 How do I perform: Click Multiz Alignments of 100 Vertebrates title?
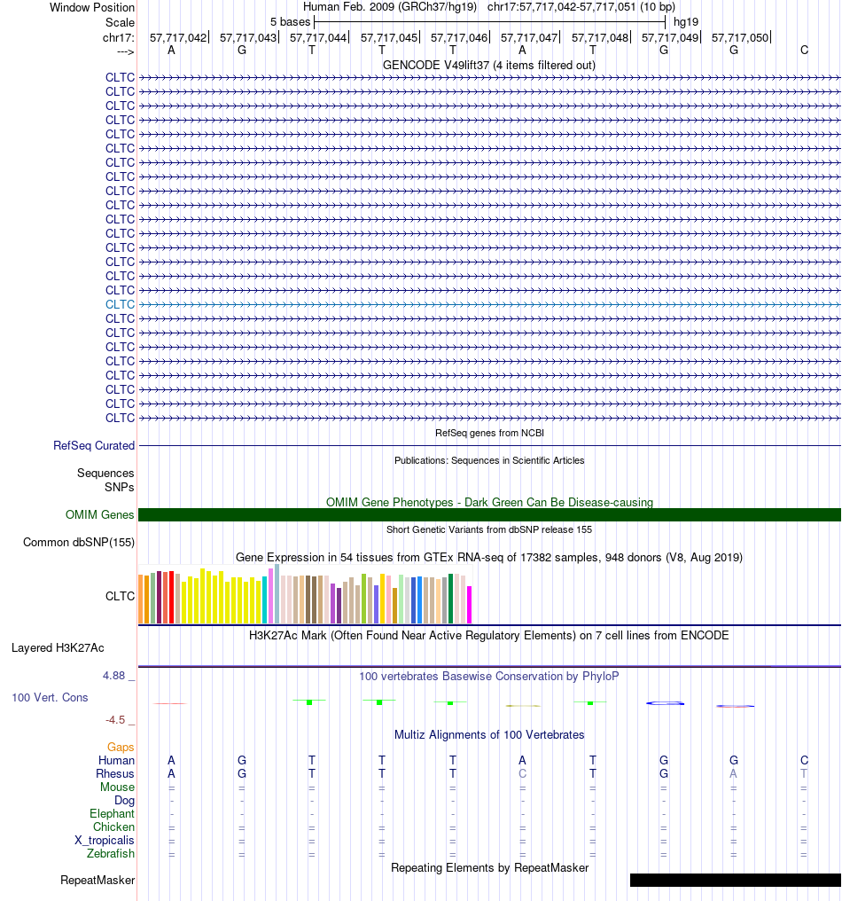(x=488, y=735)
